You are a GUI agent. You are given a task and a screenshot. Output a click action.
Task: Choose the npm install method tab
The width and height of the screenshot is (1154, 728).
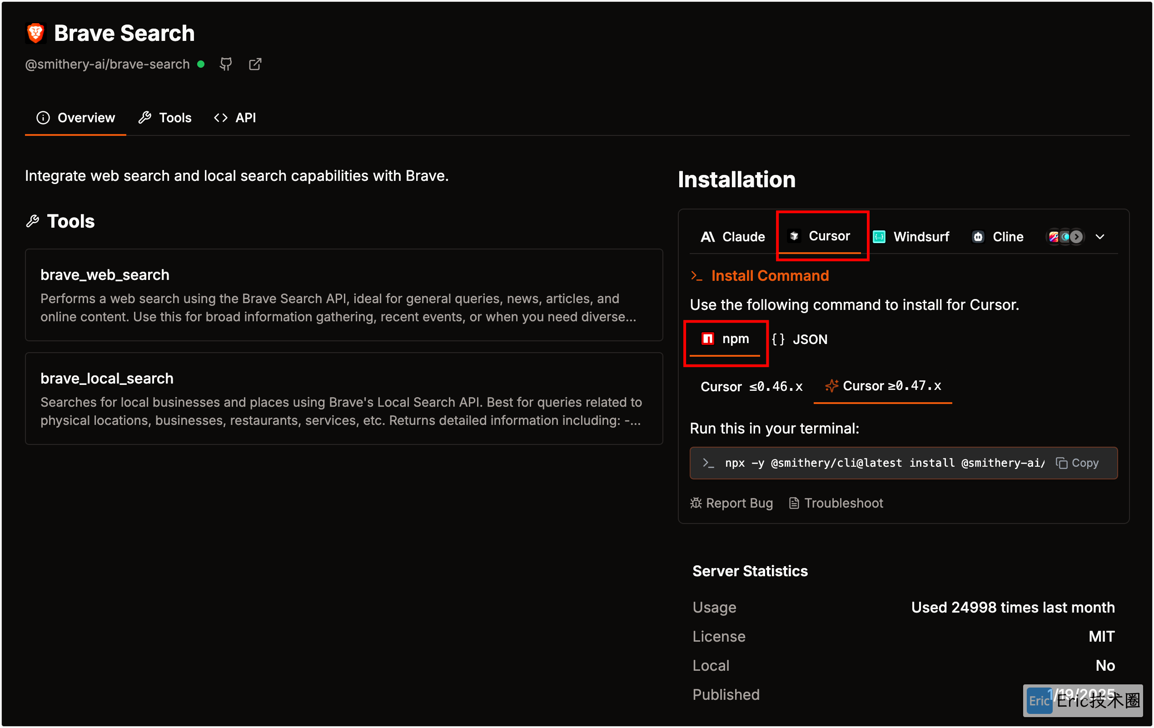[x=725, y=339]
